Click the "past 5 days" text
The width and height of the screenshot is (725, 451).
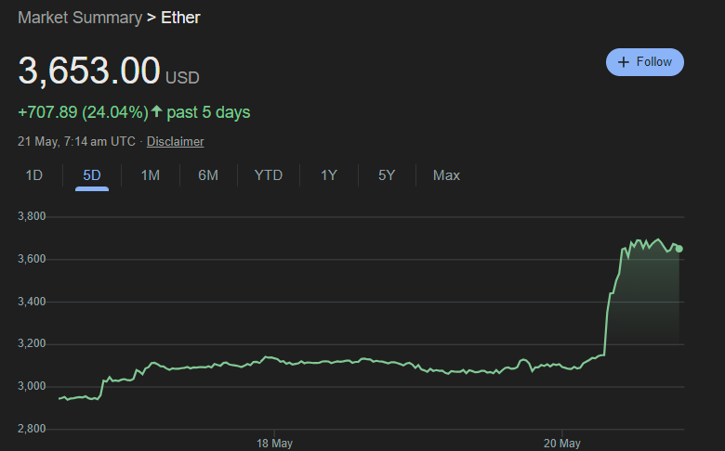[x=208, y=112]
